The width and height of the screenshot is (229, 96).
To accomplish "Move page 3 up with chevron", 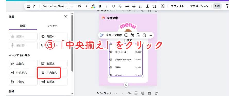I will [x=115, y=93].
